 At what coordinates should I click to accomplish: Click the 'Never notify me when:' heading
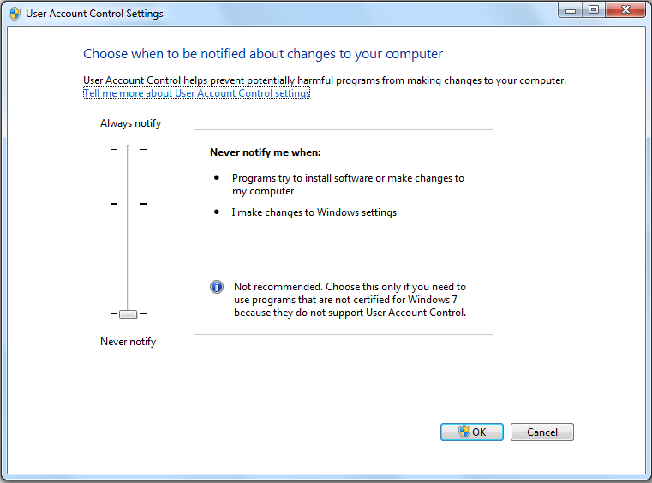pyautogui.click(x=266, y=152)
